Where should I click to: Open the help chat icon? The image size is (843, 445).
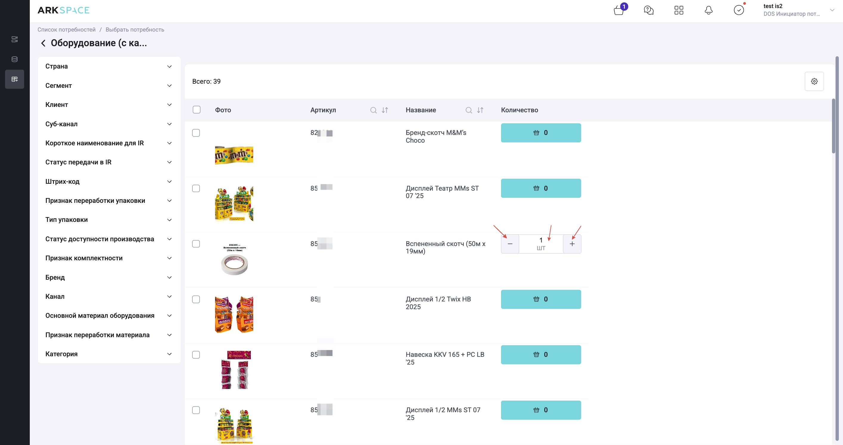pos(648,10)
